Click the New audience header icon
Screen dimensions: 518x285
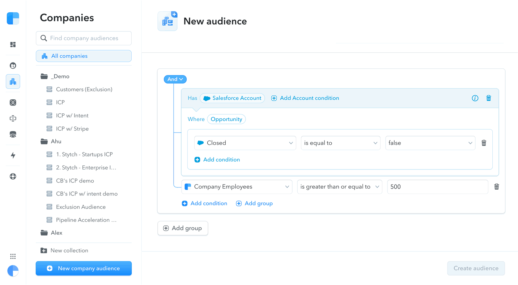coord(167,21)
